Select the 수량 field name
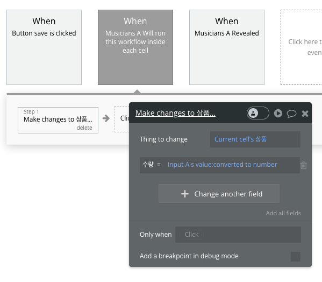The image size is (322, 282). click(148, 165)
